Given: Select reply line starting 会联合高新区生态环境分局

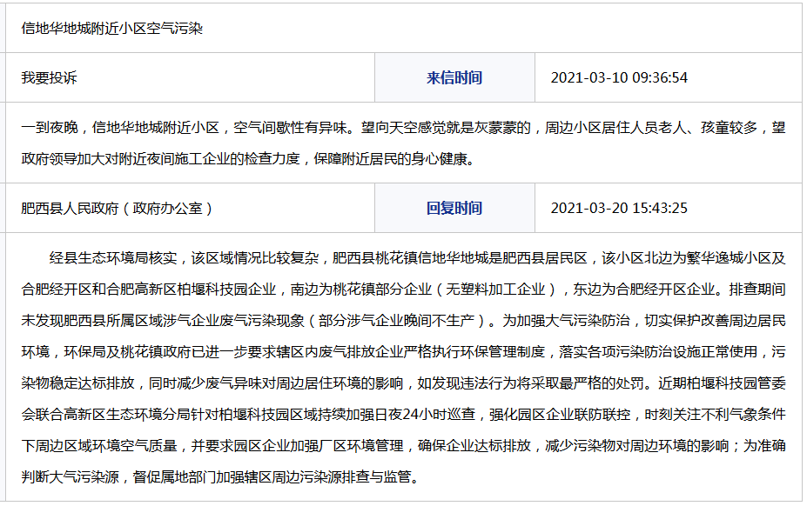Looking at the screenshot, I should click(x=404, y=414).
